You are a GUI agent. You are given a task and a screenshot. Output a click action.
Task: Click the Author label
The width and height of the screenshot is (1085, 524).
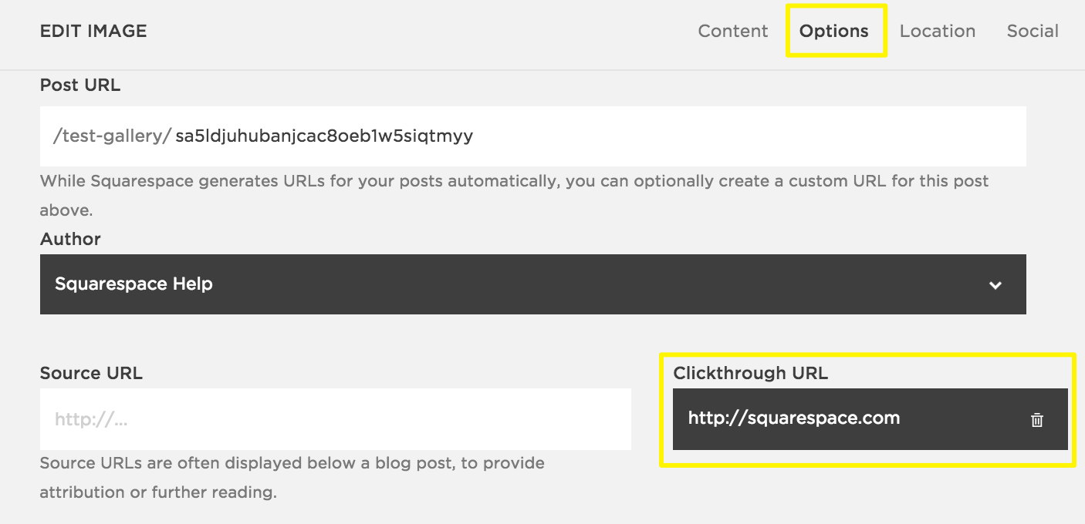(x=70, y=239)
